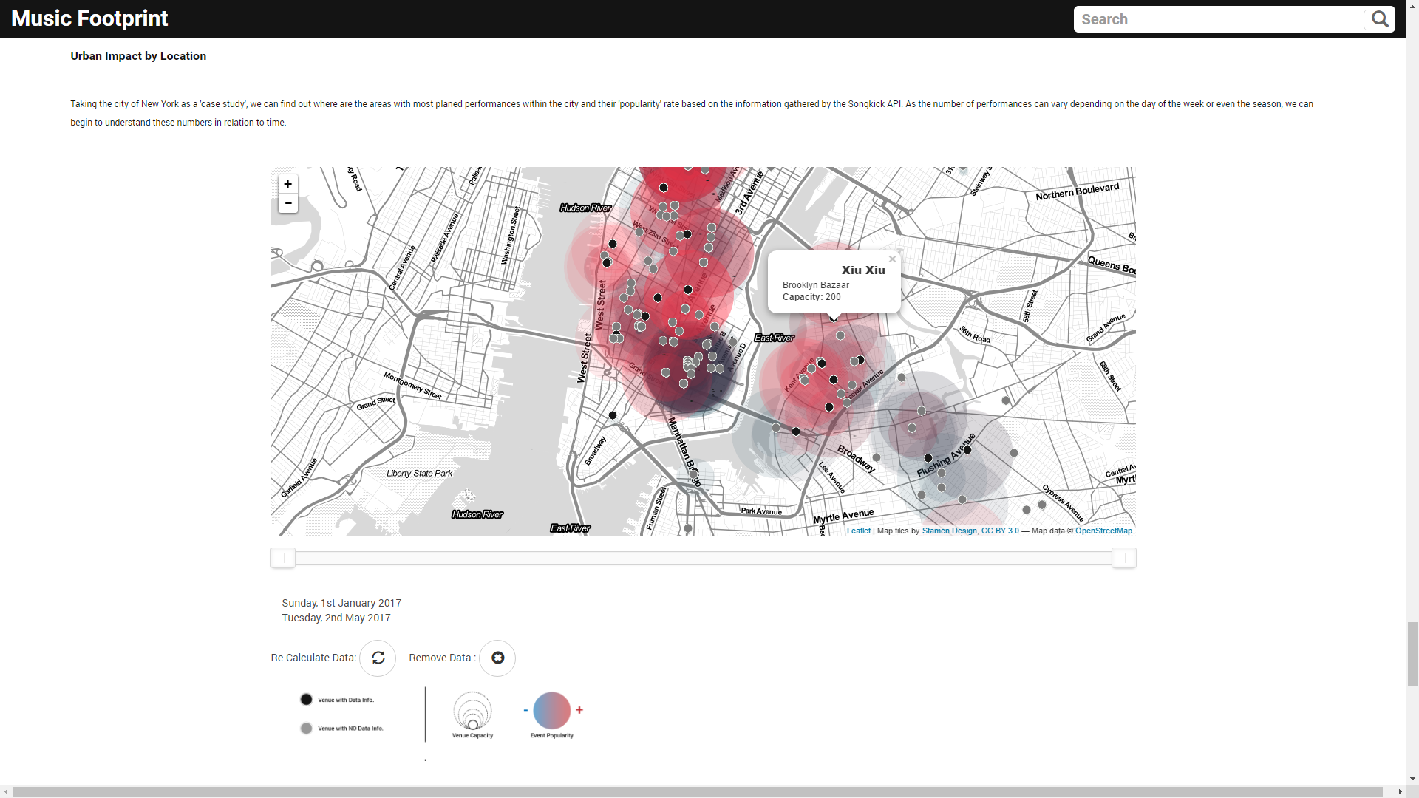1419x798 pixels.
Task: Click the Venue Capacity legend icon
Action: 472,710
